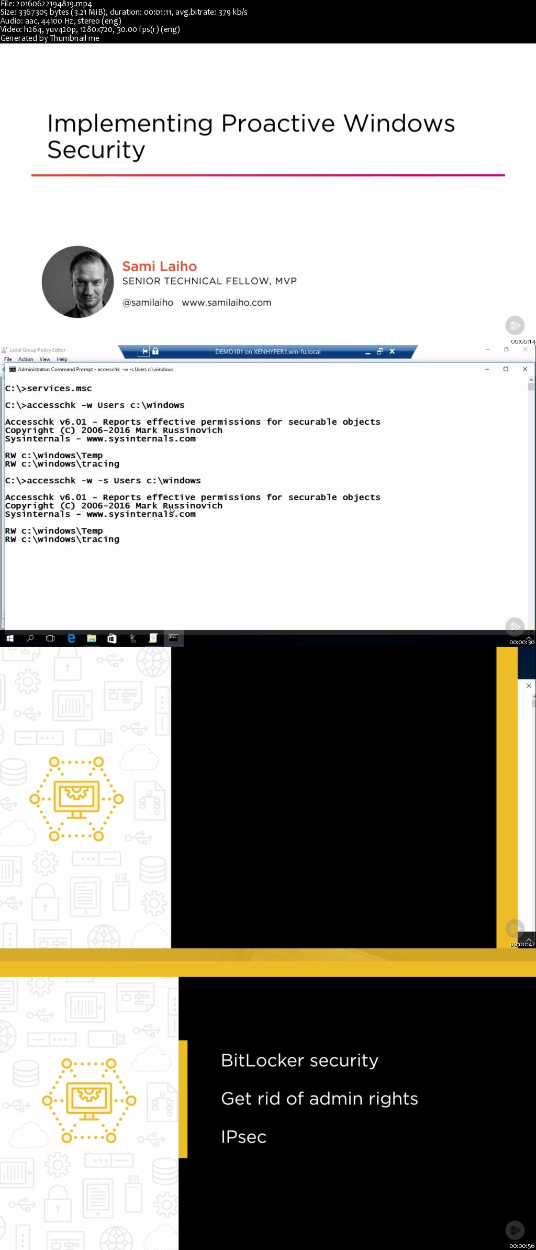Click lock icon on connection bar
Image resolution: width=536 pixels, height=1250 pixels.
pyautogui.click(x=155, y=351)
